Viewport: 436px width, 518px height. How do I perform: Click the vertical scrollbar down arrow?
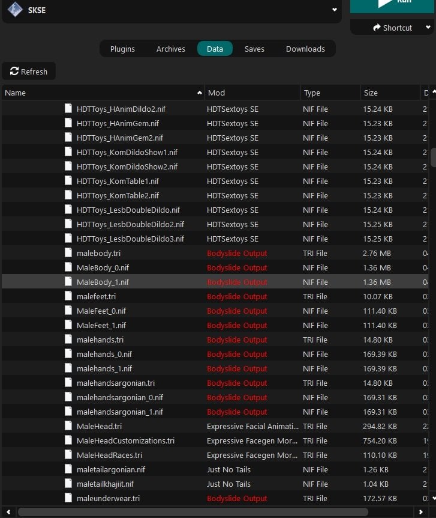point(434,498)
